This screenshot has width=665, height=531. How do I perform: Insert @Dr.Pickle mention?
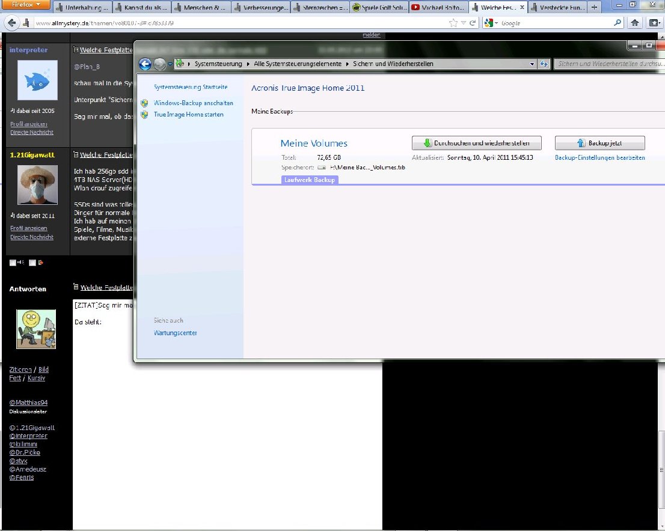[x=25, y=452]
